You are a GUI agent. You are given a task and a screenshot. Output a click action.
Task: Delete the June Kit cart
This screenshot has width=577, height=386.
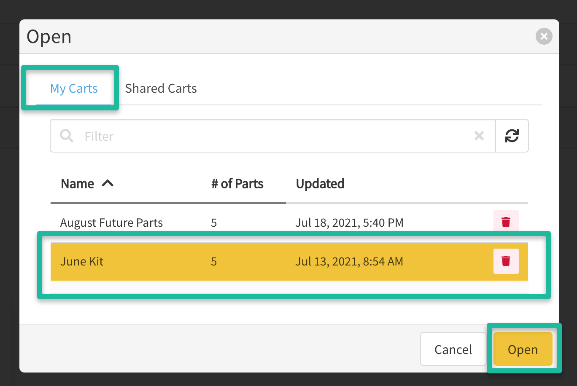506,261
